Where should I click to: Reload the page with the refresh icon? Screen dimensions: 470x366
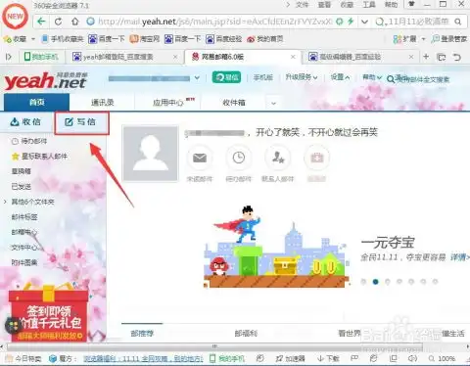(59, 22)
